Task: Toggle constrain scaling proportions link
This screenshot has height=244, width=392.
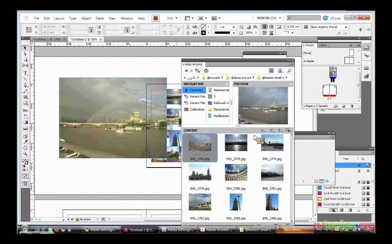Action: pyautogui.click(x=127, y=30)
